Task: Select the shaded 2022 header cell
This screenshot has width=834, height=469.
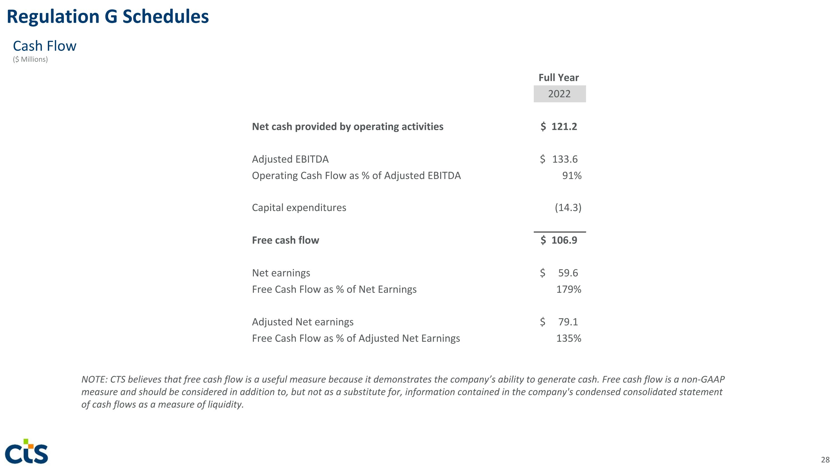Action: 559,94
